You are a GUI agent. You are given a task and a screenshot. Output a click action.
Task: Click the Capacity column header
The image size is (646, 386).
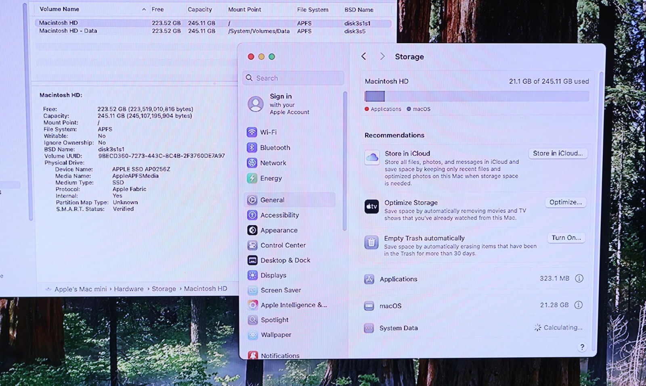point(200,9)
